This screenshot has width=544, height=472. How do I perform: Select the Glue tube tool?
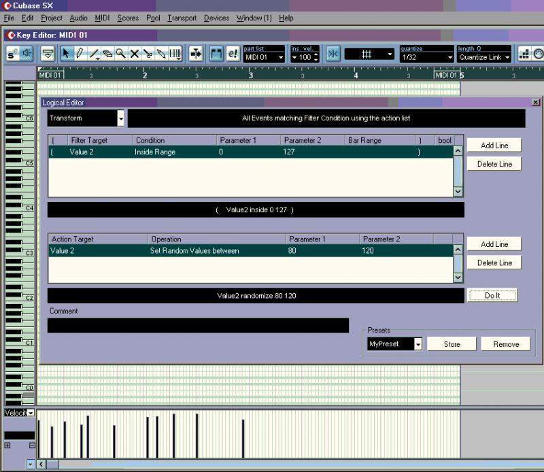[x=161, y=54]
